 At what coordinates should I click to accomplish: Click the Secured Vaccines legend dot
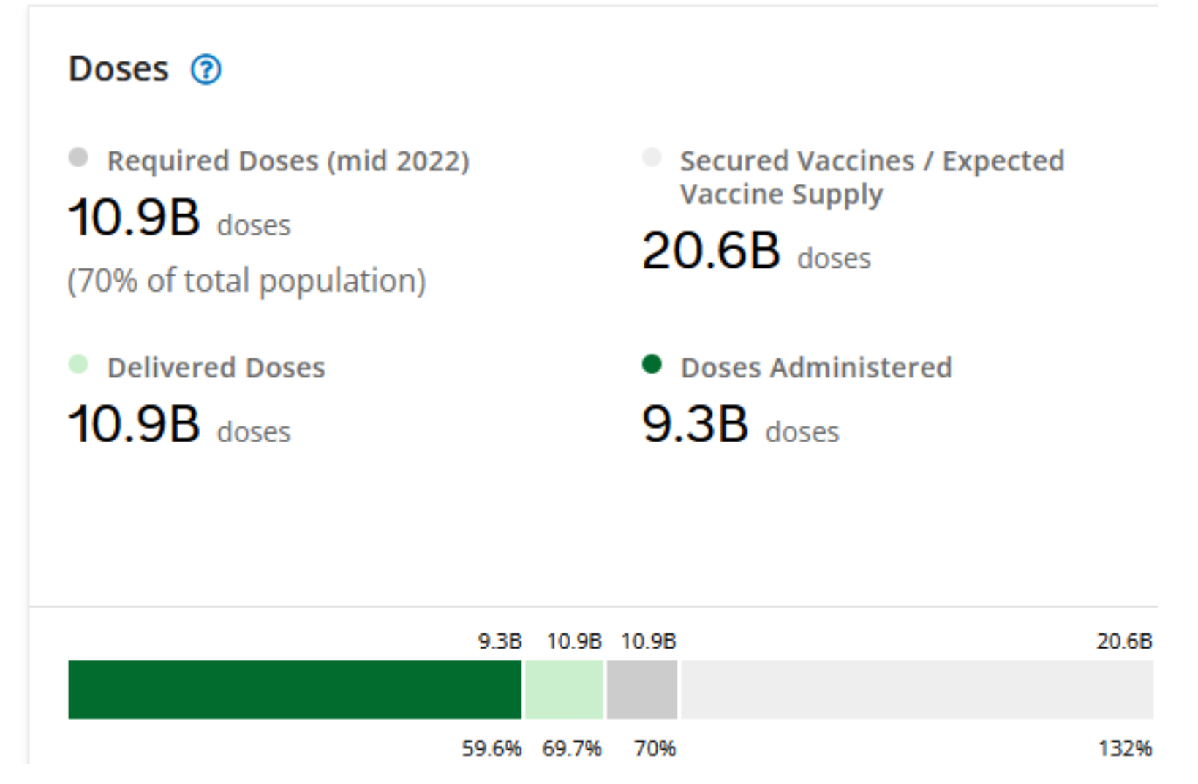pos(652,157)
